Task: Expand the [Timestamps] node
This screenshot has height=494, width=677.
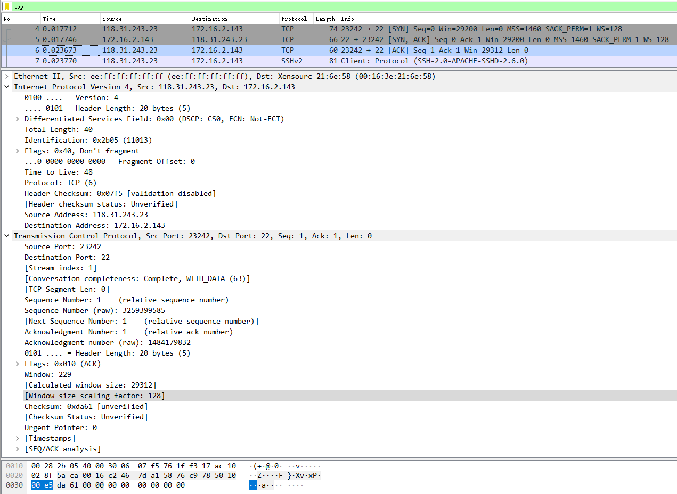Action: [18, 438]
